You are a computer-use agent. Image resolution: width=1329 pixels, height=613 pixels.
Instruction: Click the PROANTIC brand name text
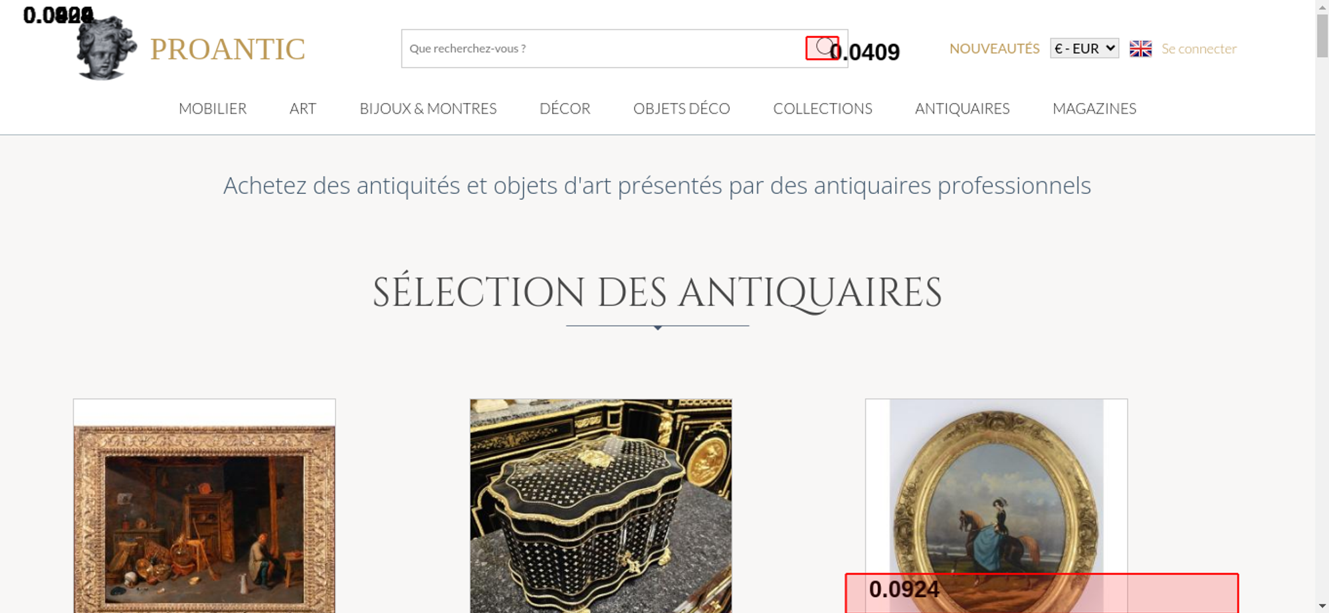click(228, 49)
